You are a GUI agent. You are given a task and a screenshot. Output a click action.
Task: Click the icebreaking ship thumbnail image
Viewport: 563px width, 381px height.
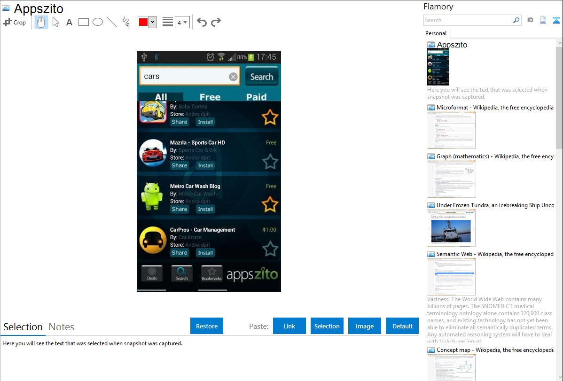click(451, 228)
